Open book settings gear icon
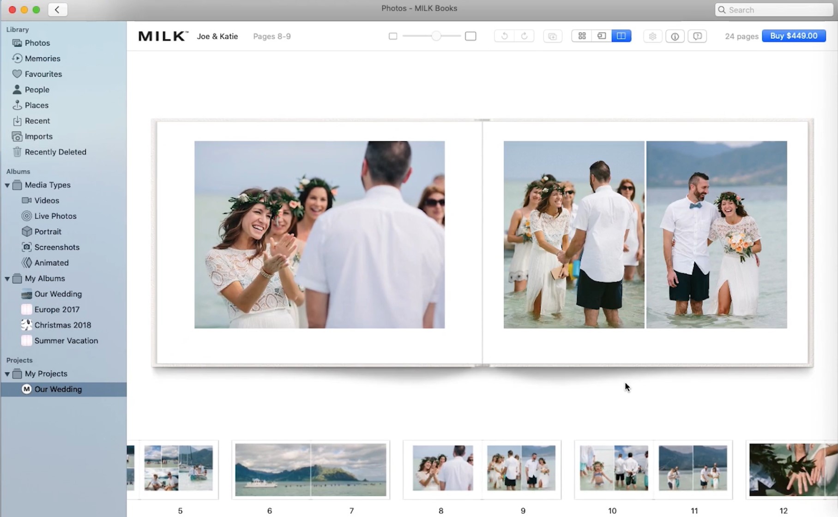838x517 pixels. 652,36
